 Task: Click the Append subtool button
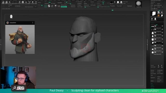[x=159, y=77]
